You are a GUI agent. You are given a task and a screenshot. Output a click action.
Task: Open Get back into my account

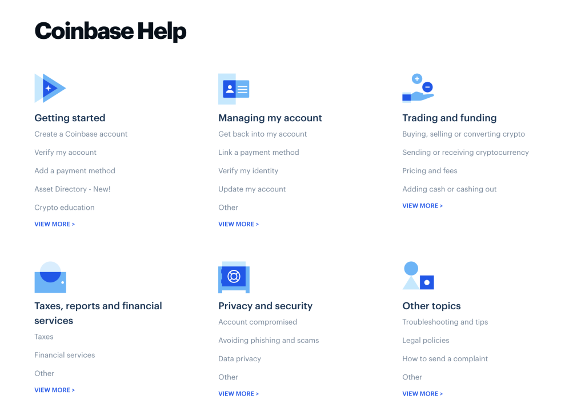[263, 134]
